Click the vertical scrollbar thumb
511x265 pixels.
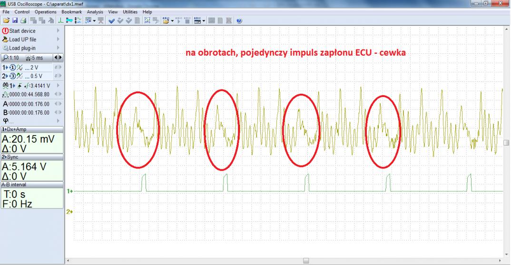pyautogui.click(x=506, y=143)
